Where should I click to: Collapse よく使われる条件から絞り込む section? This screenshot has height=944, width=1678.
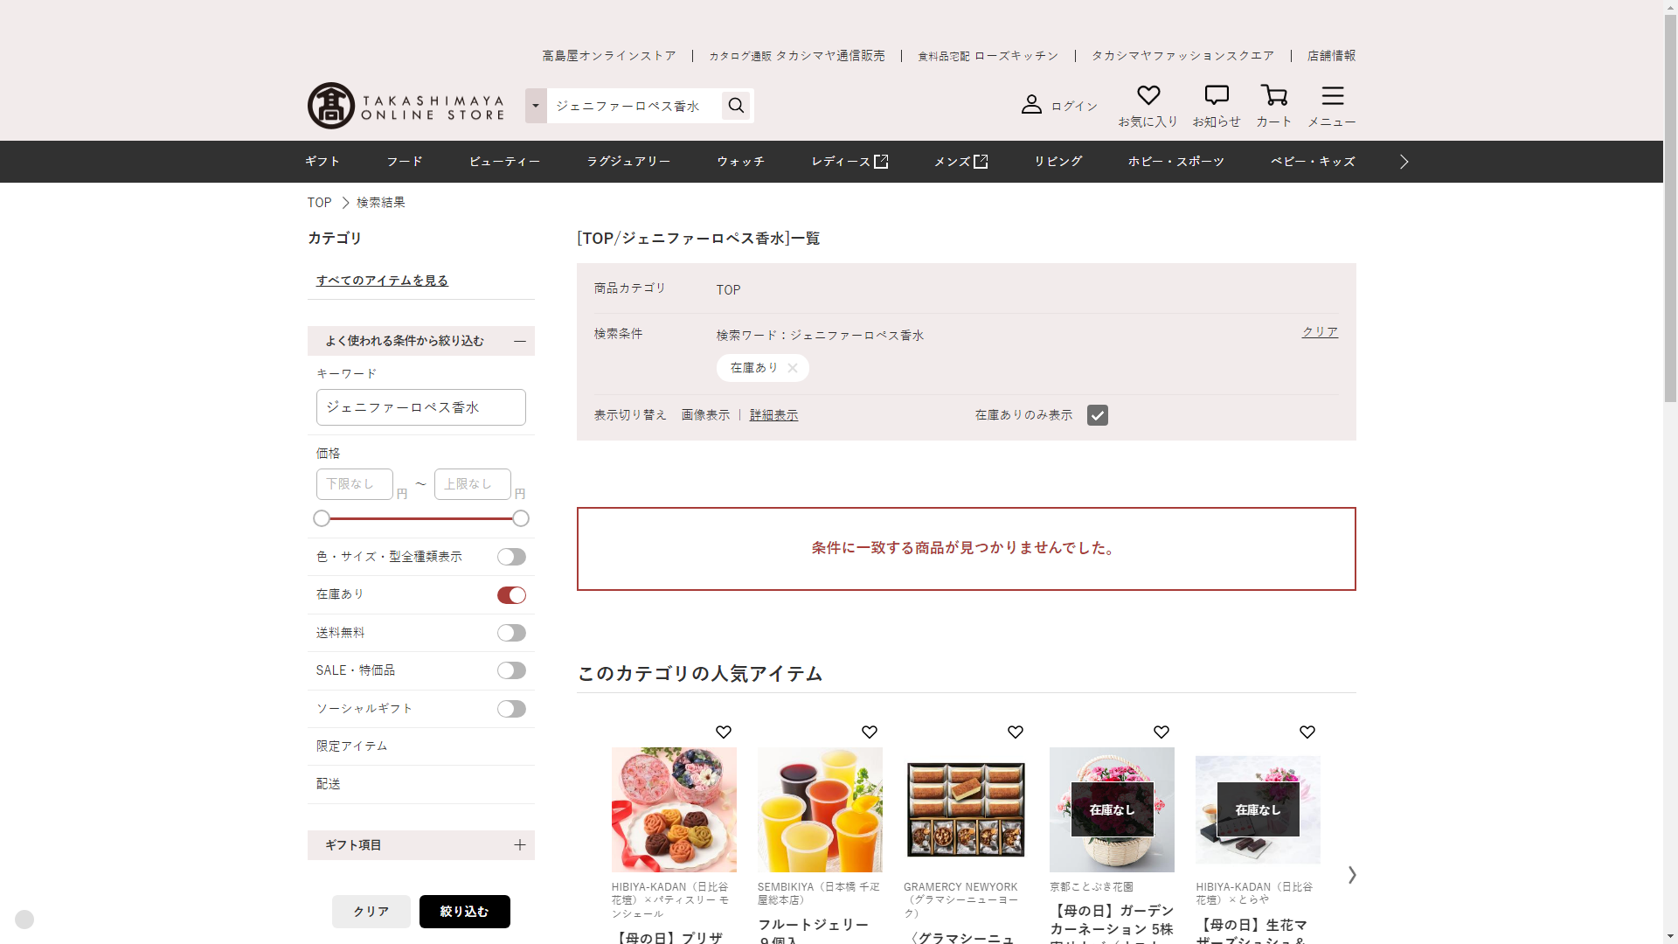[519, 341]
